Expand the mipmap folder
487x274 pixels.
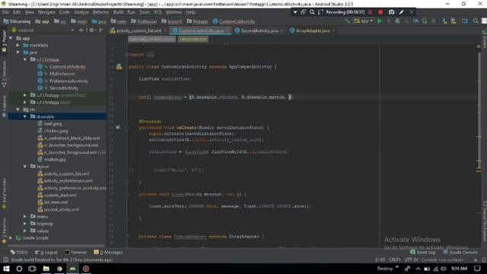pos(25,223)
